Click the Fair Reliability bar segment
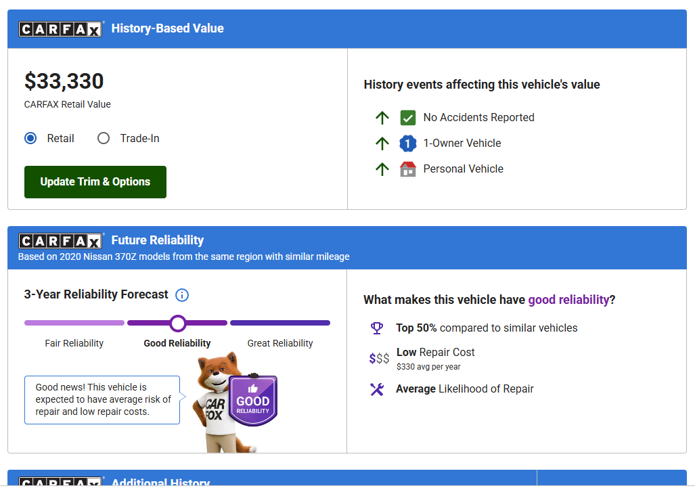 (x=74, y=323)
